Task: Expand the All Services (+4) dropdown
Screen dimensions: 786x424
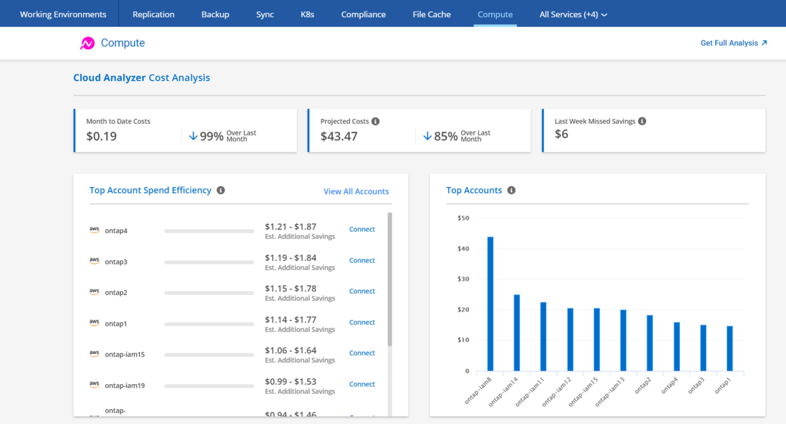Action: coord(573,14)
